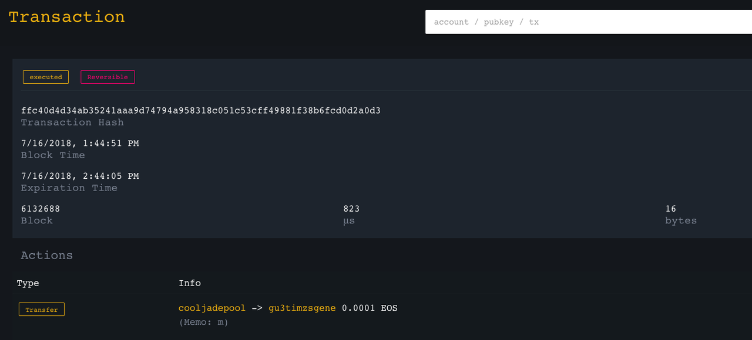Screen dimensions: 752x340
Task: Click the Transfer action type badge
Action: [x=42, y=309]
